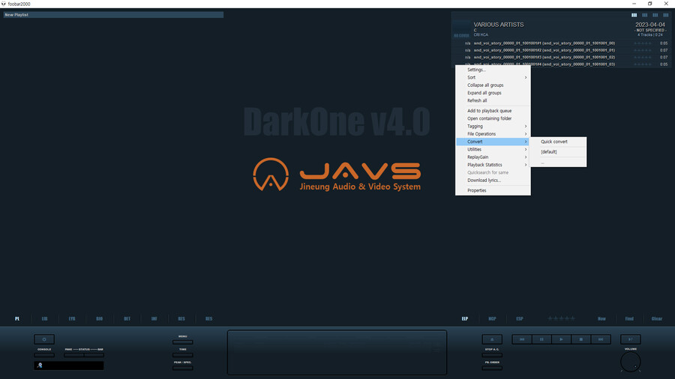Click the eject/open button above STOP A. C.
Image resolution: width=675 pixels, height=379 pixels.
click(492, 339)
